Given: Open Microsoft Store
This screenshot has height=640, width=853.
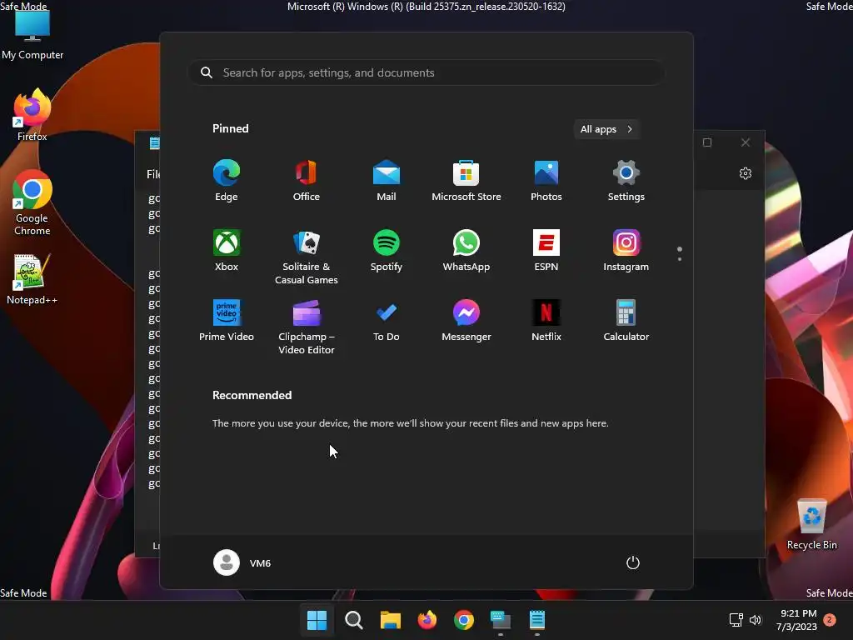Looking at the screenshot, I should (x=466, y=181).
